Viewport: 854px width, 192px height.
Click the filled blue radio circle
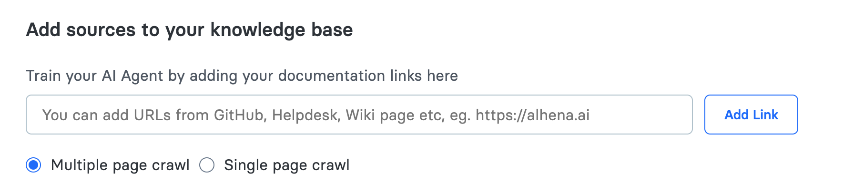[x=33, y=165]
